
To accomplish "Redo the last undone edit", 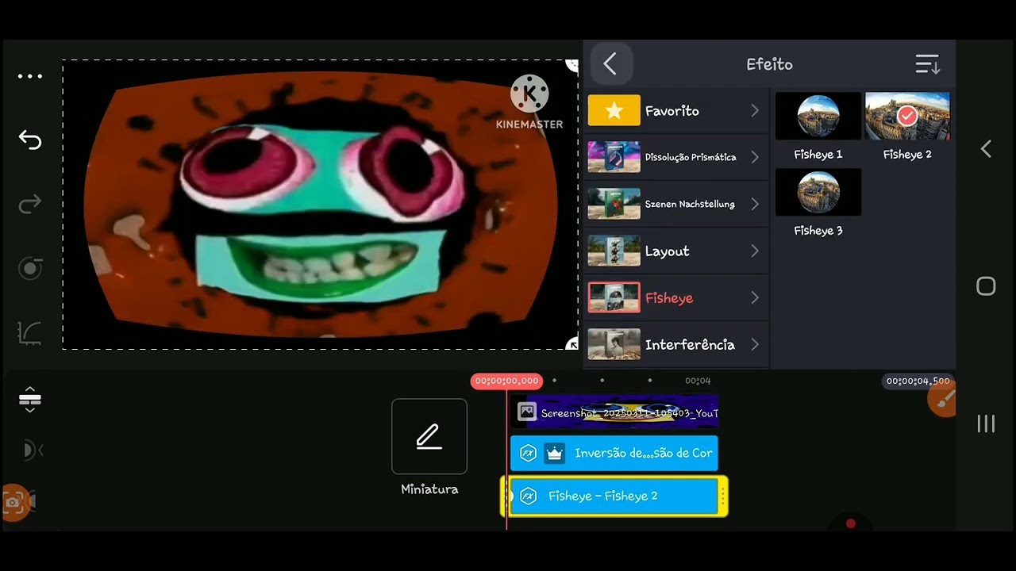I will 30,205.
